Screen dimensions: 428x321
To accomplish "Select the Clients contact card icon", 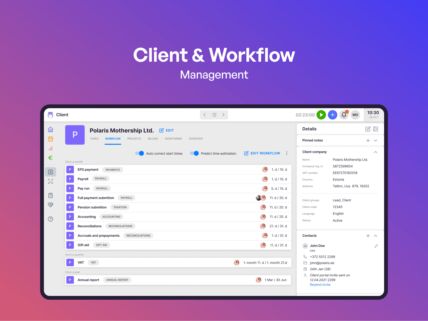I will [51, 172].
